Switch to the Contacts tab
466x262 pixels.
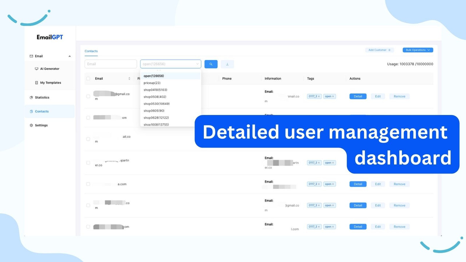point(91,51)
